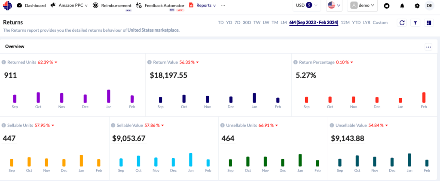
Task: Click the underlined Sellable Value $9,053.67
Action: tap(129, 139)
